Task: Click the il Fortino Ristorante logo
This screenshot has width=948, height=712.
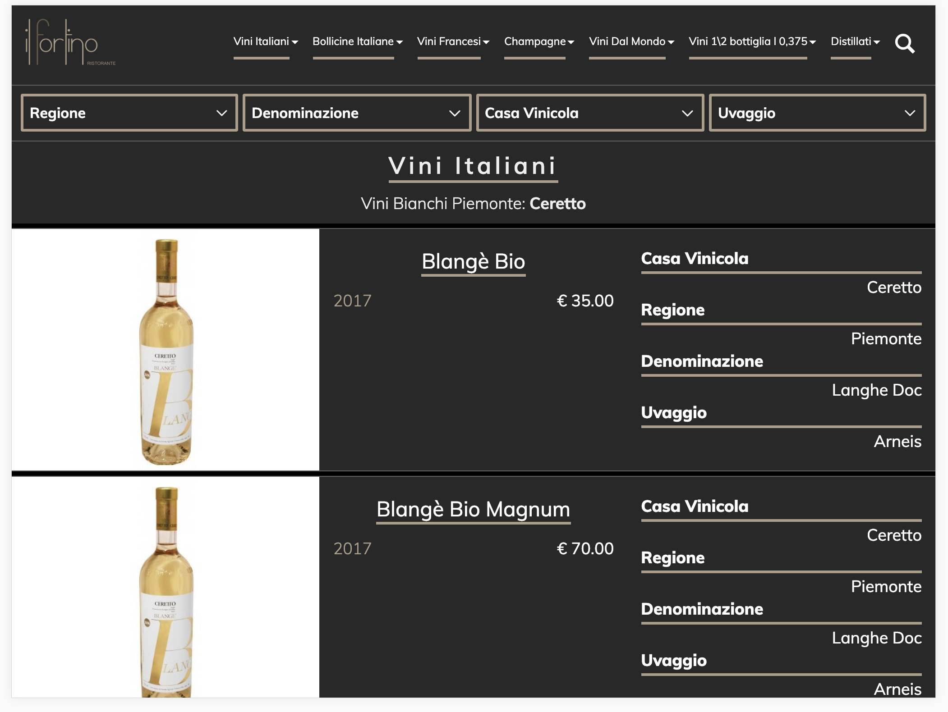Action: 70,42
